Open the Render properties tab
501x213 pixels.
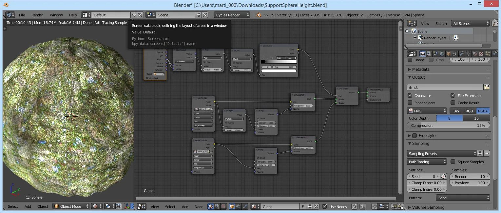[423, 53]
